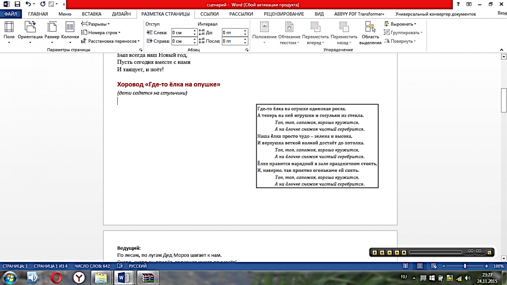Open word count ЧИСЛО СЛОВ: 642
The width and height of the screenshot is (507, 285).
[92, 266]
